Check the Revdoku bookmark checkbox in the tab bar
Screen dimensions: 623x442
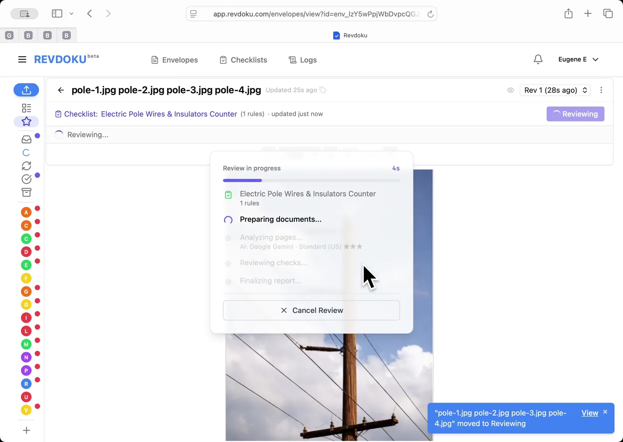[336, 35]
